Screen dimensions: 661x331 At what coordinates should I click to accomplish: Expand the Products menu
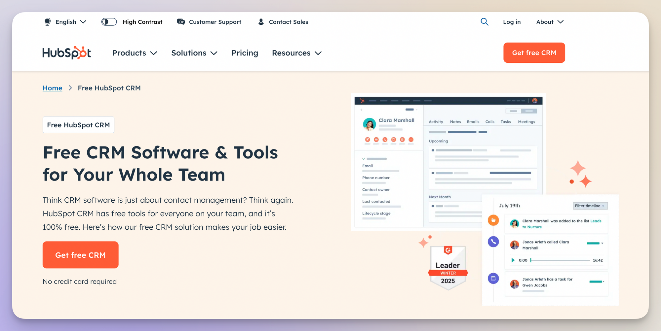(x=135, y=53)
